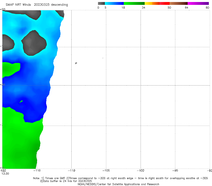Screen dimensions: 212x186
Task: Click the small green spot within the blue region
Action: pyautogui.click(x=21, y=102)
